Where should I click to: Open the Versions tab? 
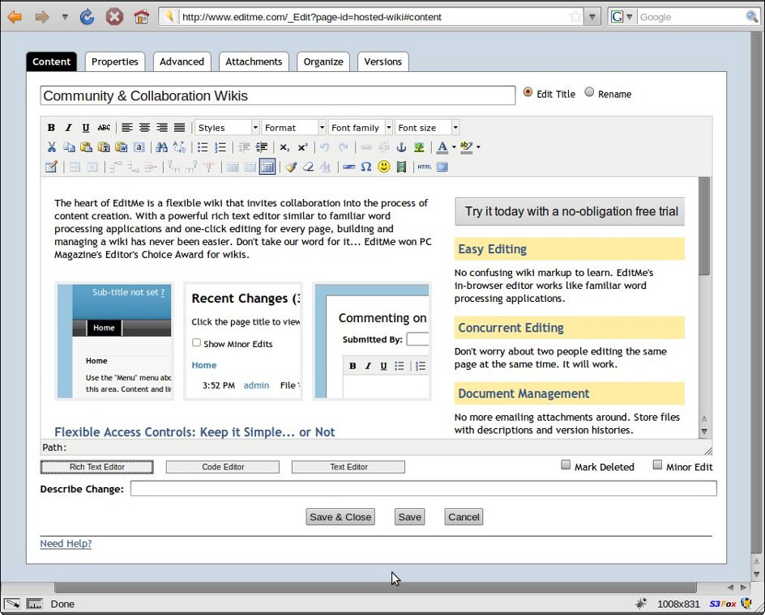point(383,61)
